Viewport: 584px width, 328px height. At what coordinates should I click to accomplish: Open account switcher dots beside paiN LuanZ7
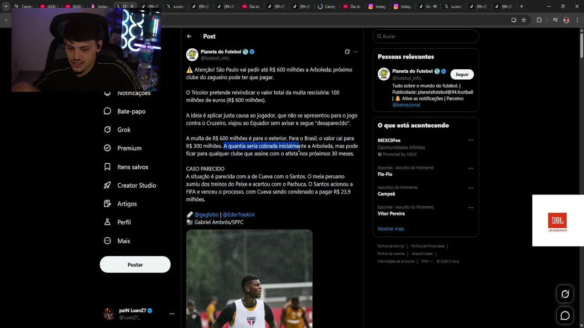tap(172, 314)
